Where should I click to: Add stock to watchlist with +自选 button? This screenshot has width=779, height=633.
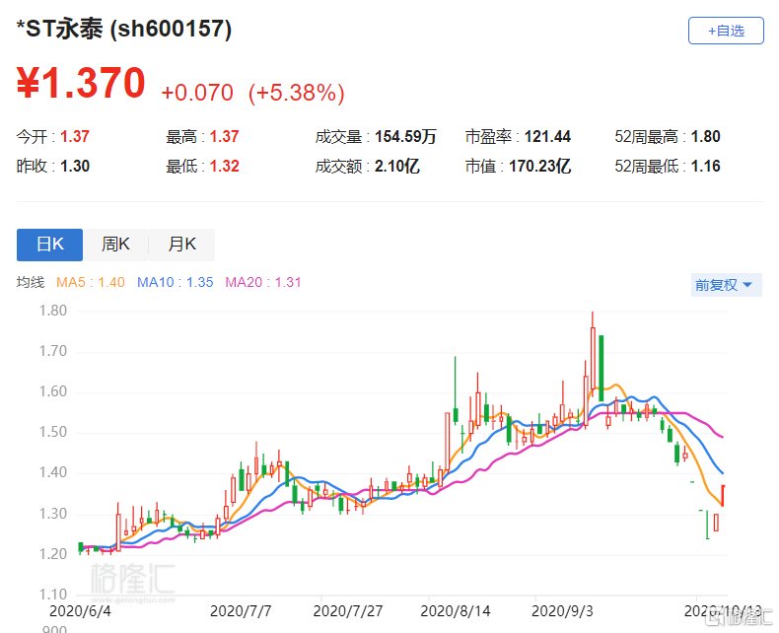(726, 31)
